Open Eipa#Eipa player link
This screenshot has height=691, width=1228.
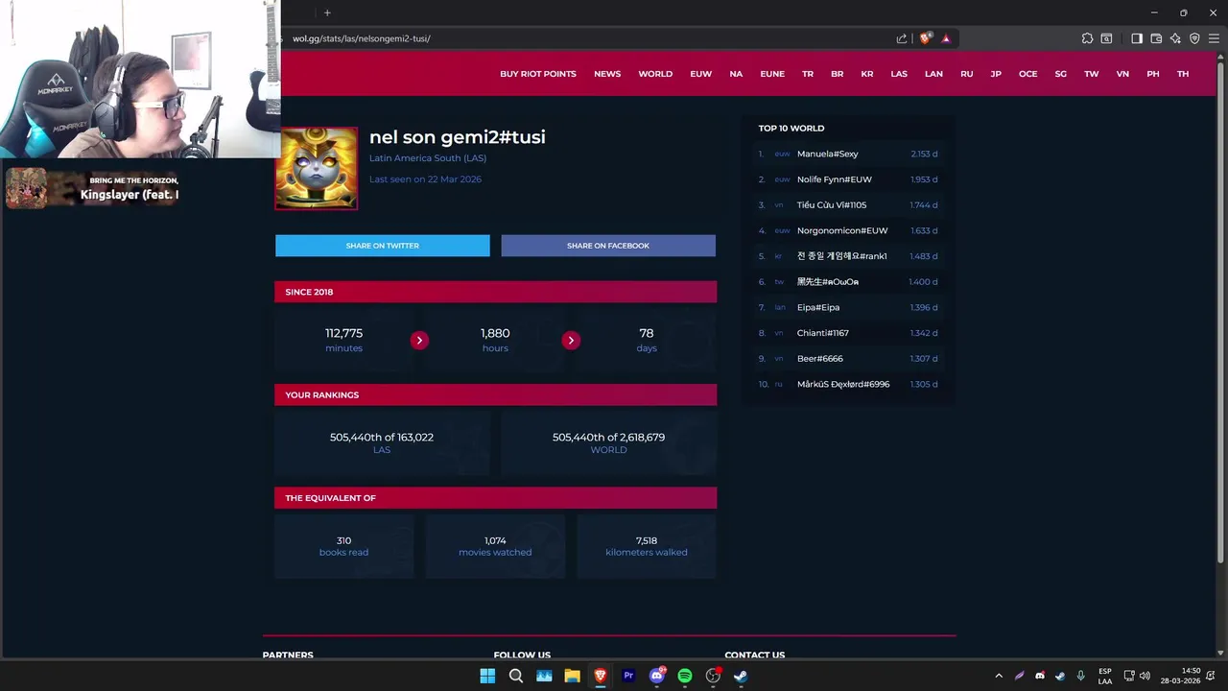[x=818, y=307]
